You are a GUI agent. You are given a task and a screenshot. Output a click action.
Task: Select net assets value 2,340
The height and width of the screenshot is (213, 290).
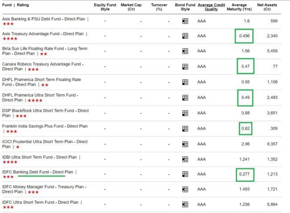click(272, 36)
